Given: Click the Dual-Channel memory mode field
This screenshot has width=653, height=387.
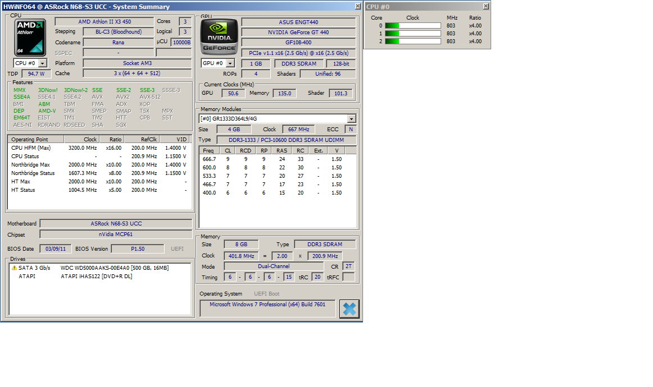Looking at the screenshot, I should pos(274,266).
